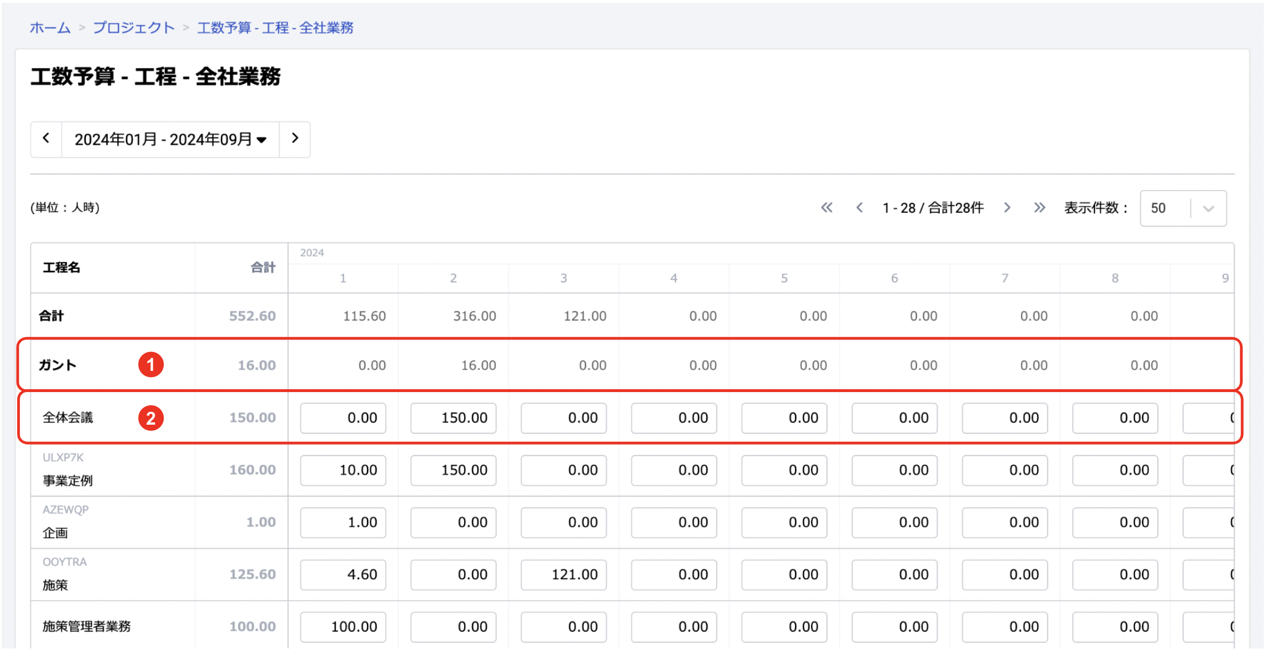
Task: Edit 施策管理者業務 January value 100.00 field
Action: pyautogui.click(x=343, y=626)
